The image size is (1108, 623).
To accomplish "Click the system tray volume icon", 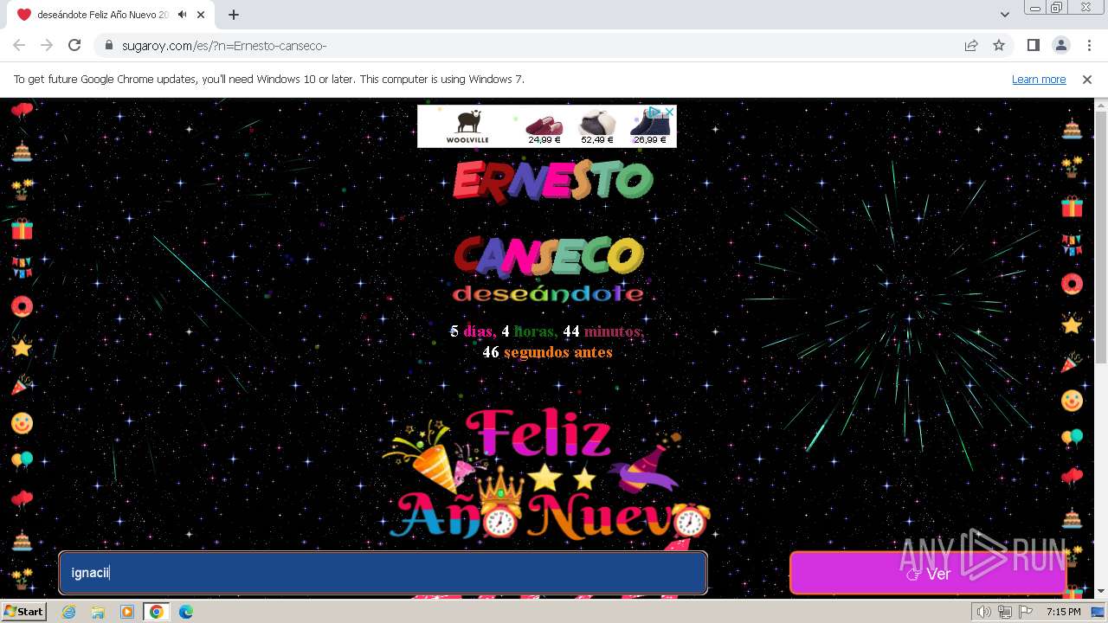I will (x=984, y=612).
